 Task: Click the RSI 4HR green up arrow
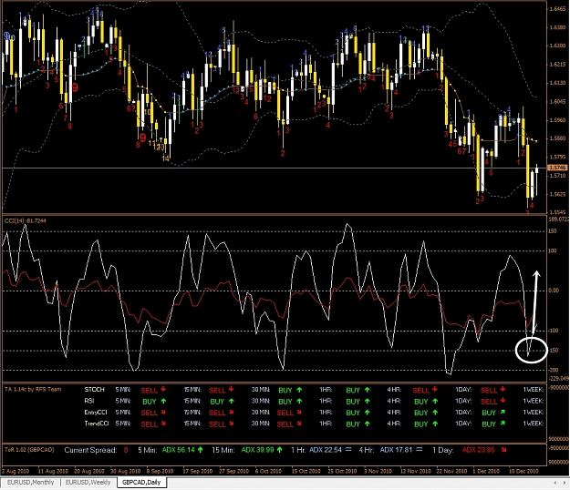coord(435,401)
